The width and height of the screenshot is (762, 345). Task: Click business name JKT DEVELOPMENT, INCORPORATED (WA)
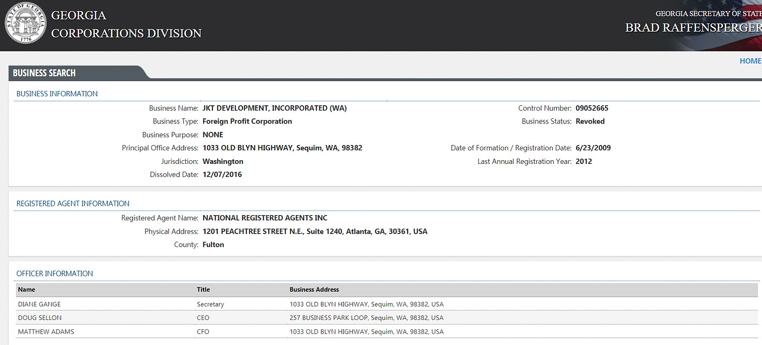[x=275, y=108]
